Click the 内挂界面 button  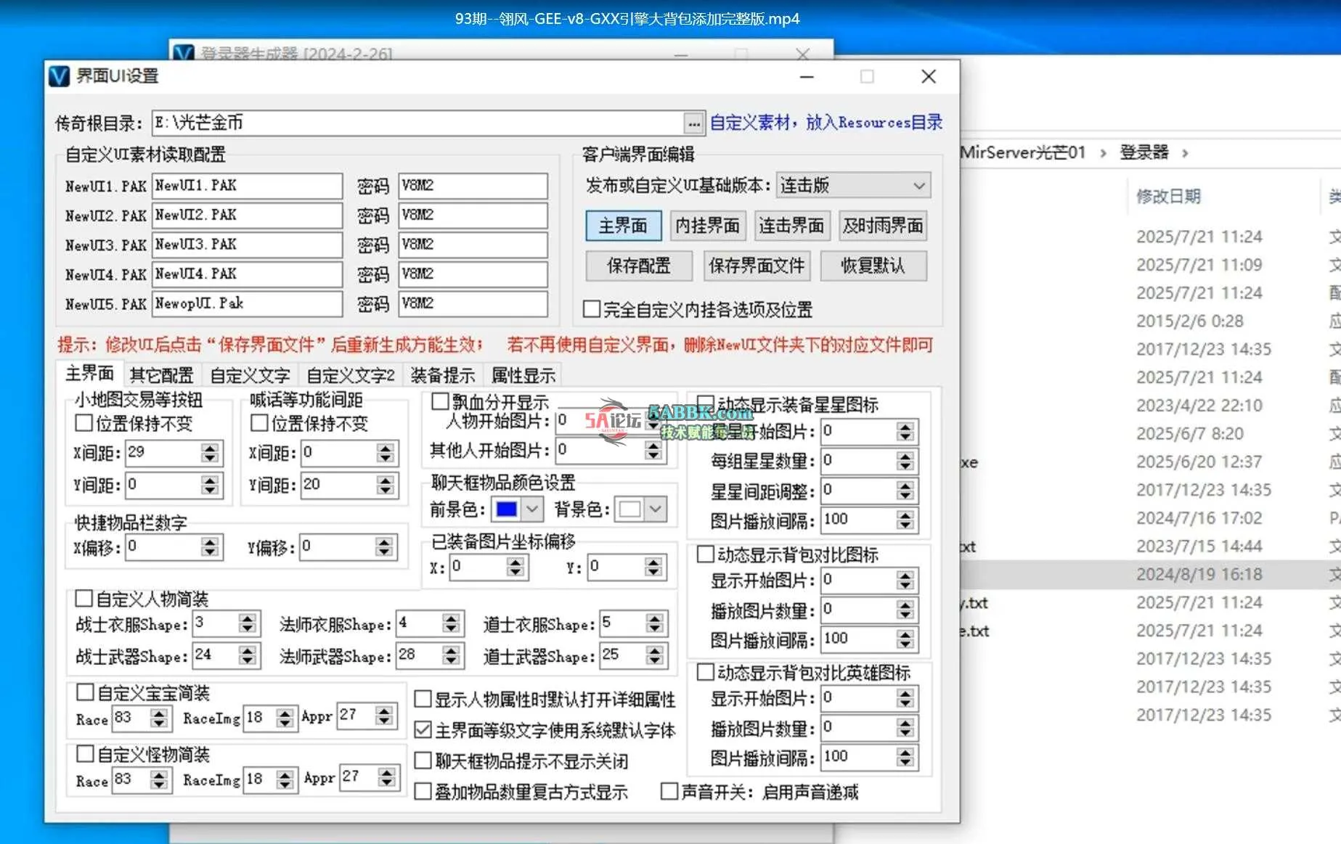707,226
